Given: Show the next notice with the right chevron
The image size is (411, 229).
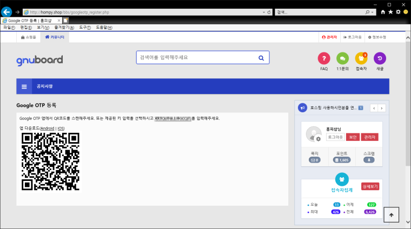Looking at the screenshot, I should (x=382, y=108).
